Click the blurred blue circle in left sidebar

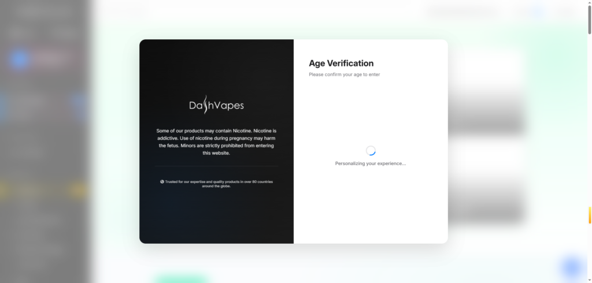[x=19, y=59]
